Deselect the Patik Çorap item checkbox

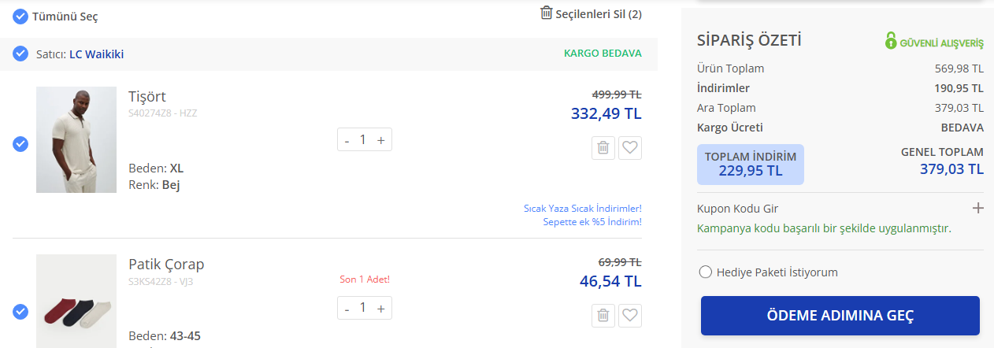coord(20,312)
